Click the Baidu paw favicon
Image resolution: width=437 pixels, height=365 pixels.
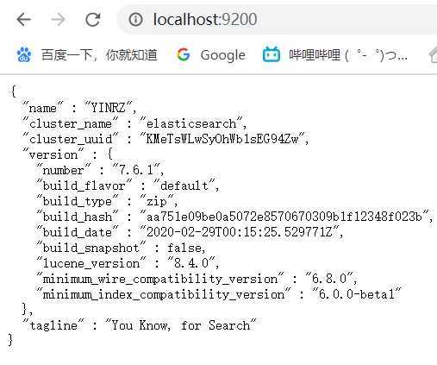(x=24, y=54)
